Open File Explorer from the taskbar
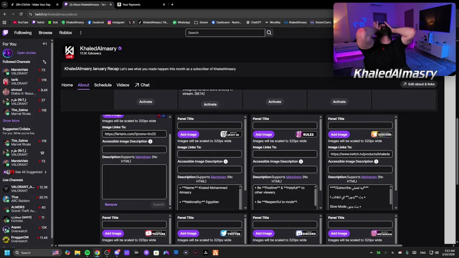459x258 pixels. click(77, 253)
